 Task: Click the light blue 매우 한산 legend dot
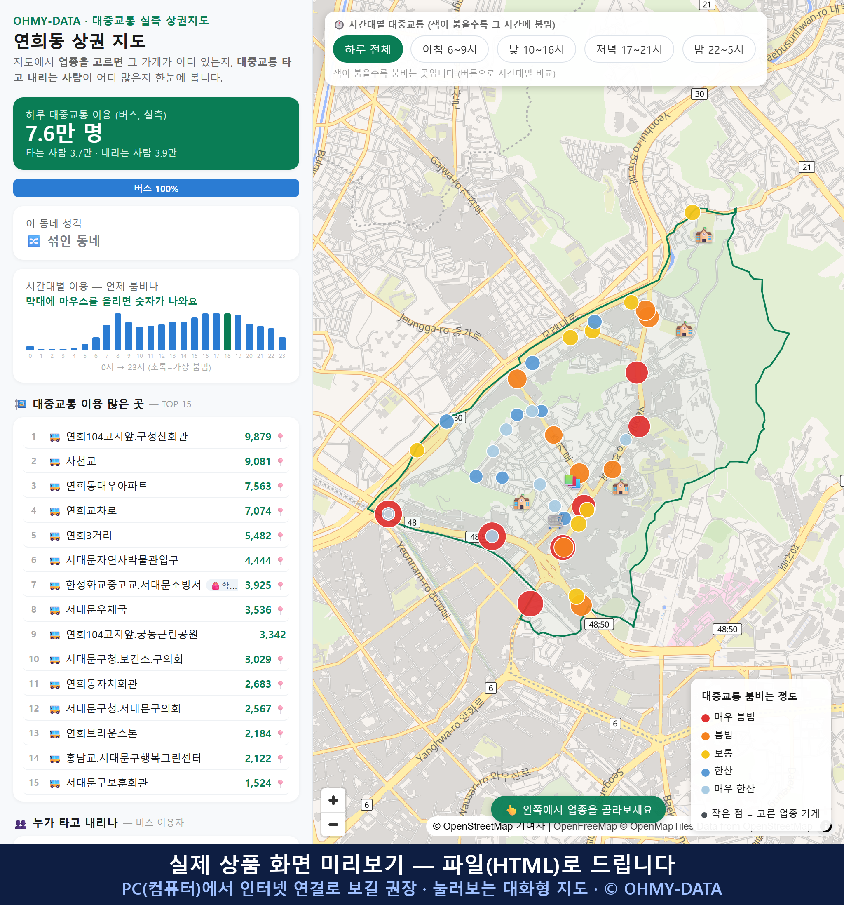tap(705, 790)
